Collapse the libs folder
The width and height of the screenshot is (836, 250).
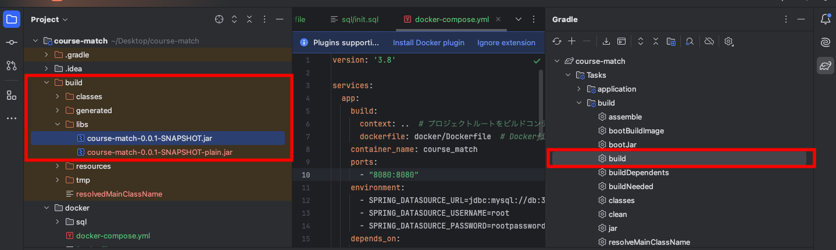tap(58, 125)
